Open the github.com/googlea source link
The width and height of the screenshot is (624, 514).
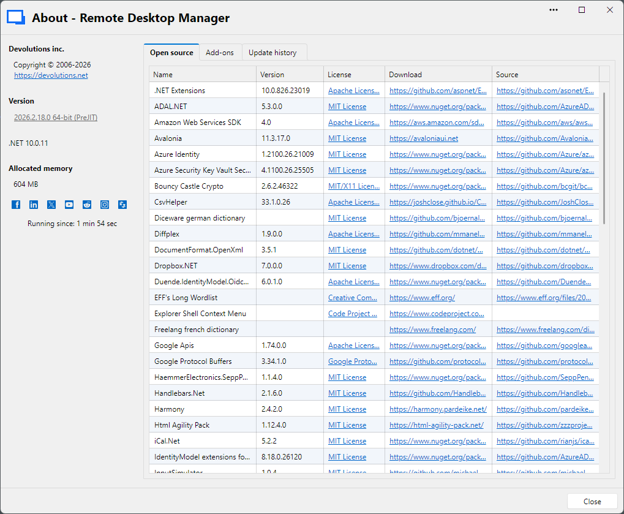click(x=544, y=346)
